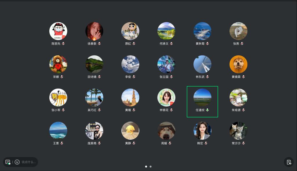Screen dimensions: 297x171
Task: Click the active green mic beside 任道纹
Action: tap(207, 110)
